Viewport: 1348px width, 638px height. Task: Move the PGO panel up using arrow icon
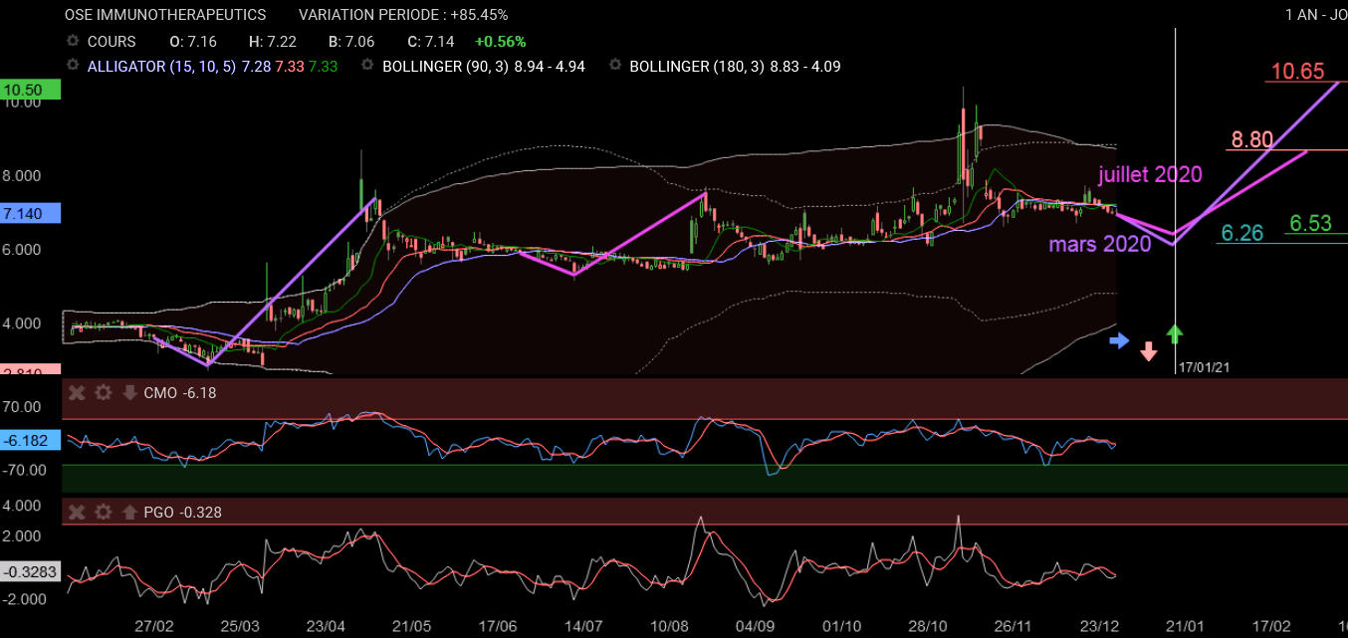[x=128, y=513]
